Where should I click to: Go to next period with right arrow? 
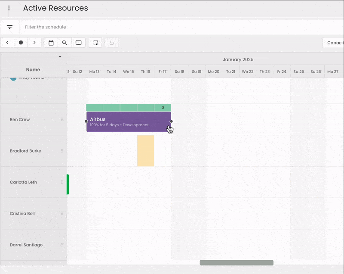(34, 42)
